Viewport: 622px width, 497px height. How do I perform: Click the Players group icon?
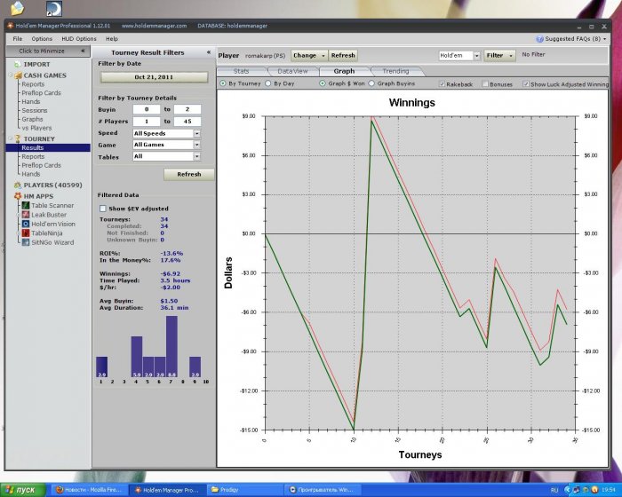pyautogui.click(x=17, y=185)
